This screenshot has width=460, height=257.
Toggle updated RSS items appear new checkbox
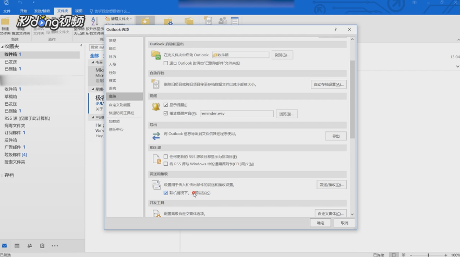(166, 157)
